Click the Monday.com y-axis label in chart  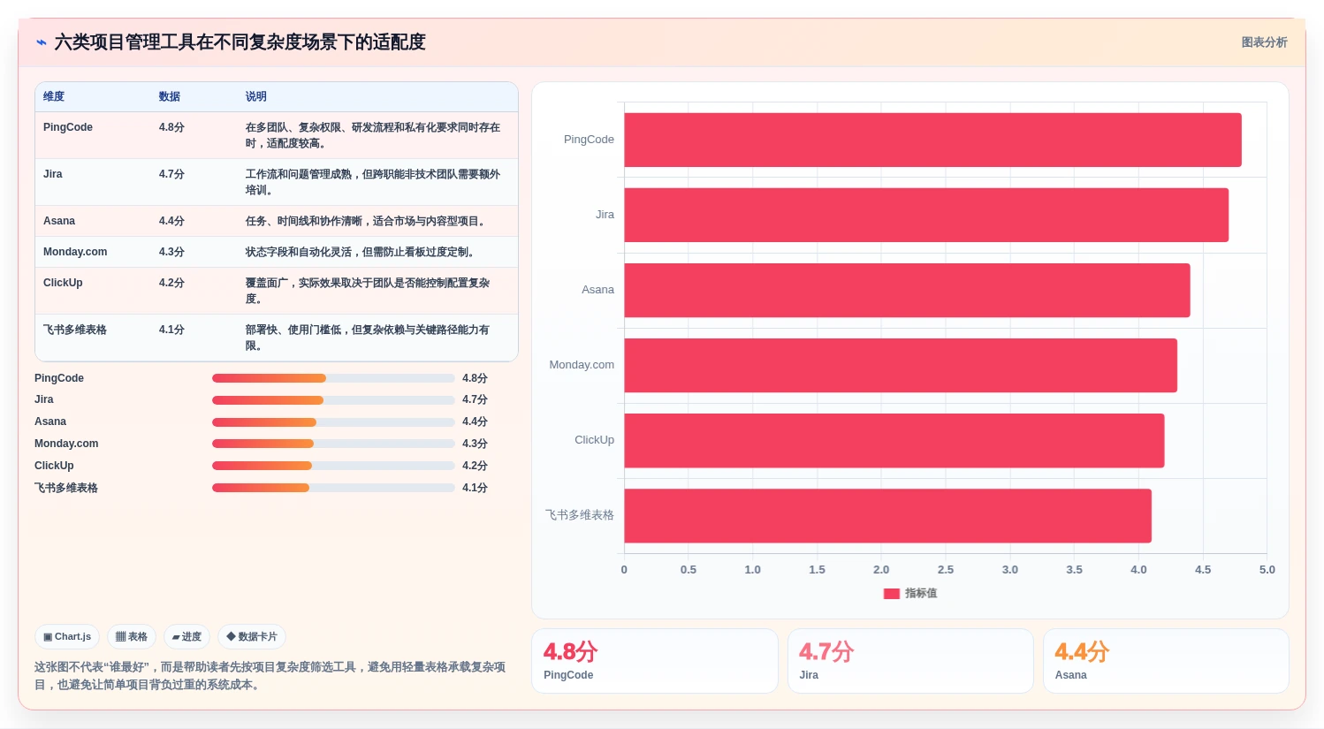[x=582, y=365]
